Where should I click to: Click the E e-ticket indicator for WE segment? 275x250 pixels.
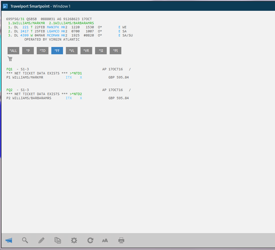pyautogui.click(x=120, y=27)
